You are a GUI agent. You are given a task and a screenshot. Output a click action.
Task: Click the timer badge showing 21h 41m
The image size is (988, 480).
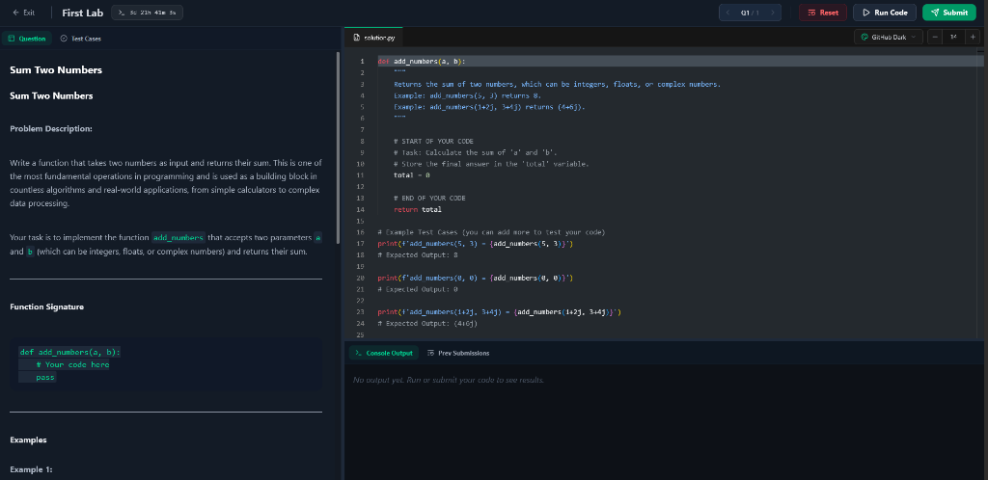147,13
